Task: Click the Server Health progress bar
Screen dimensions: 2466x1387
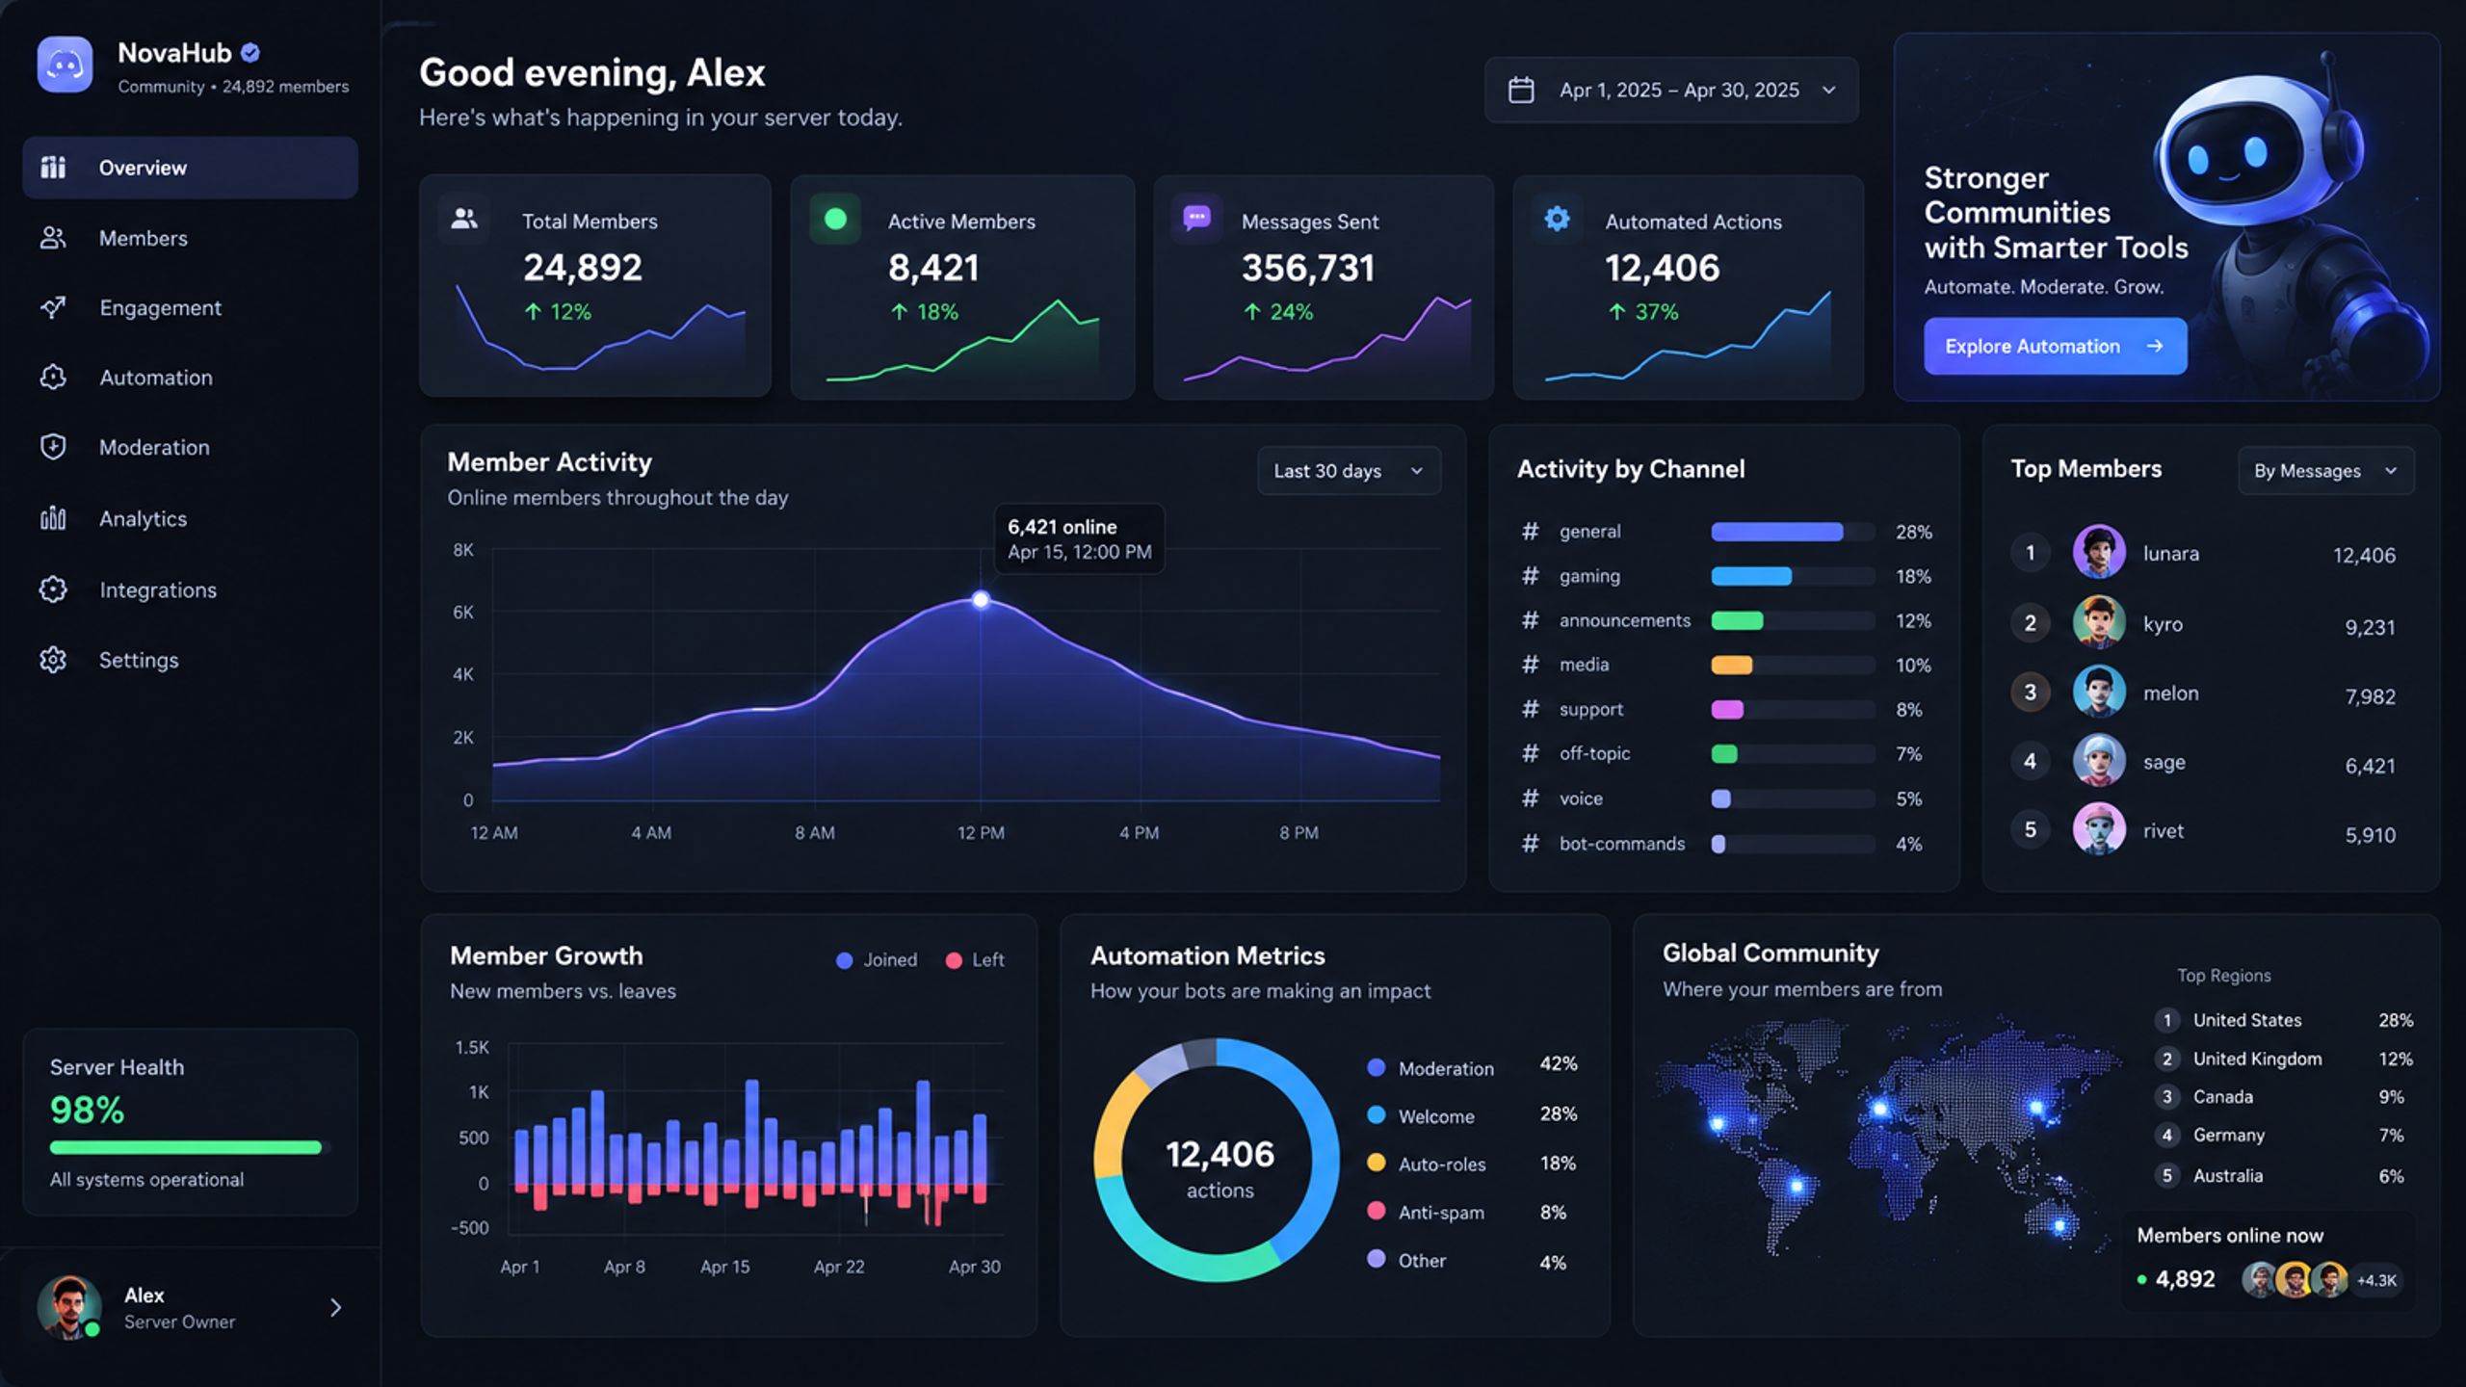Action: click(x=190, y=1147)
